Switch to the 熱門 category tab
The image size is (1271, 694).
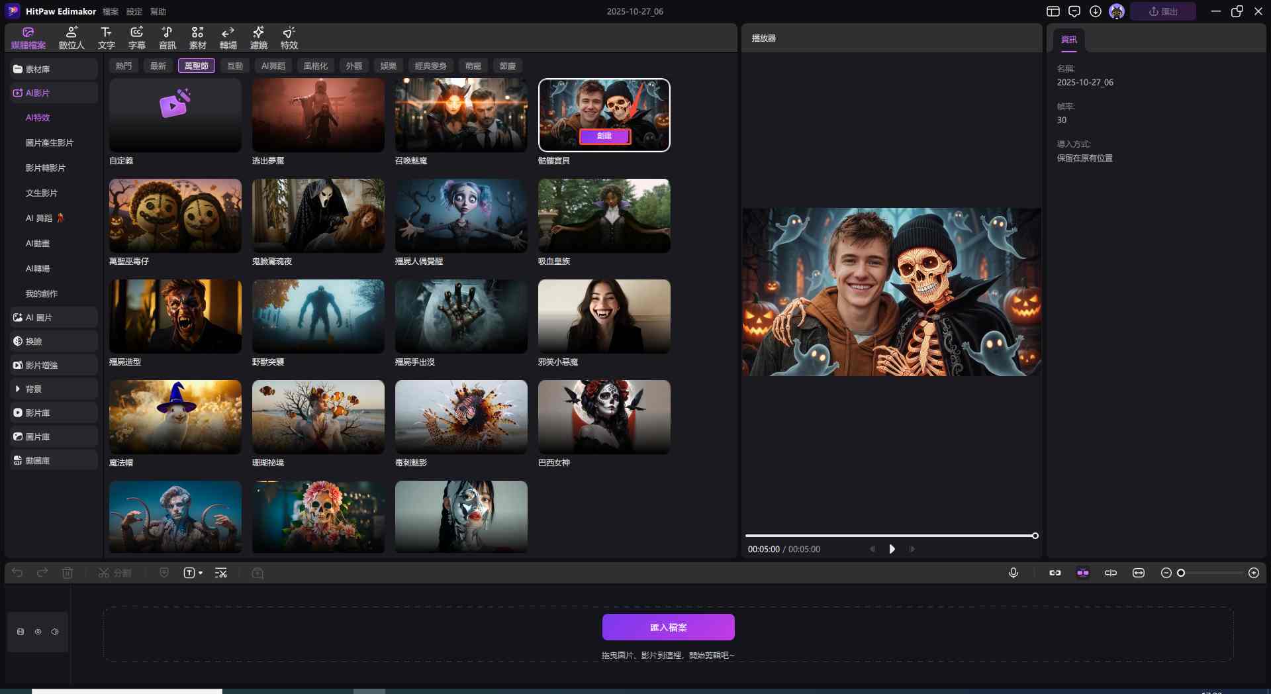[x=124, y=66]
